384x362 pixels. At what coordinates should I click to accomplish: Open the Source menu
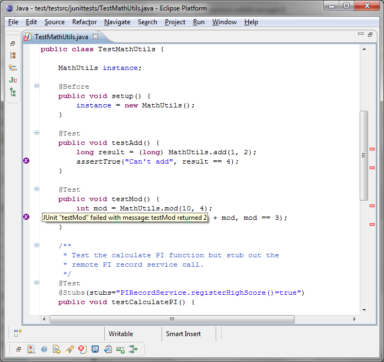coord(55,22)
